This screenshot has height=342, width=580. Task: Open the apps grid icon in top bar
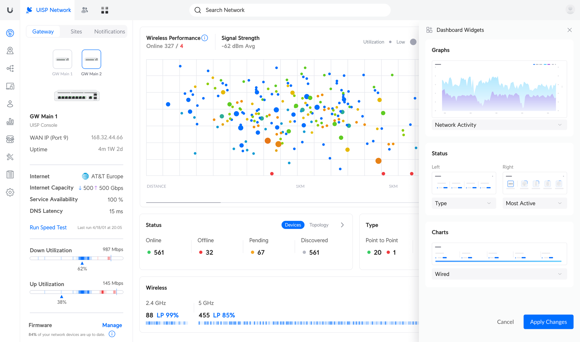pos(105,10)
